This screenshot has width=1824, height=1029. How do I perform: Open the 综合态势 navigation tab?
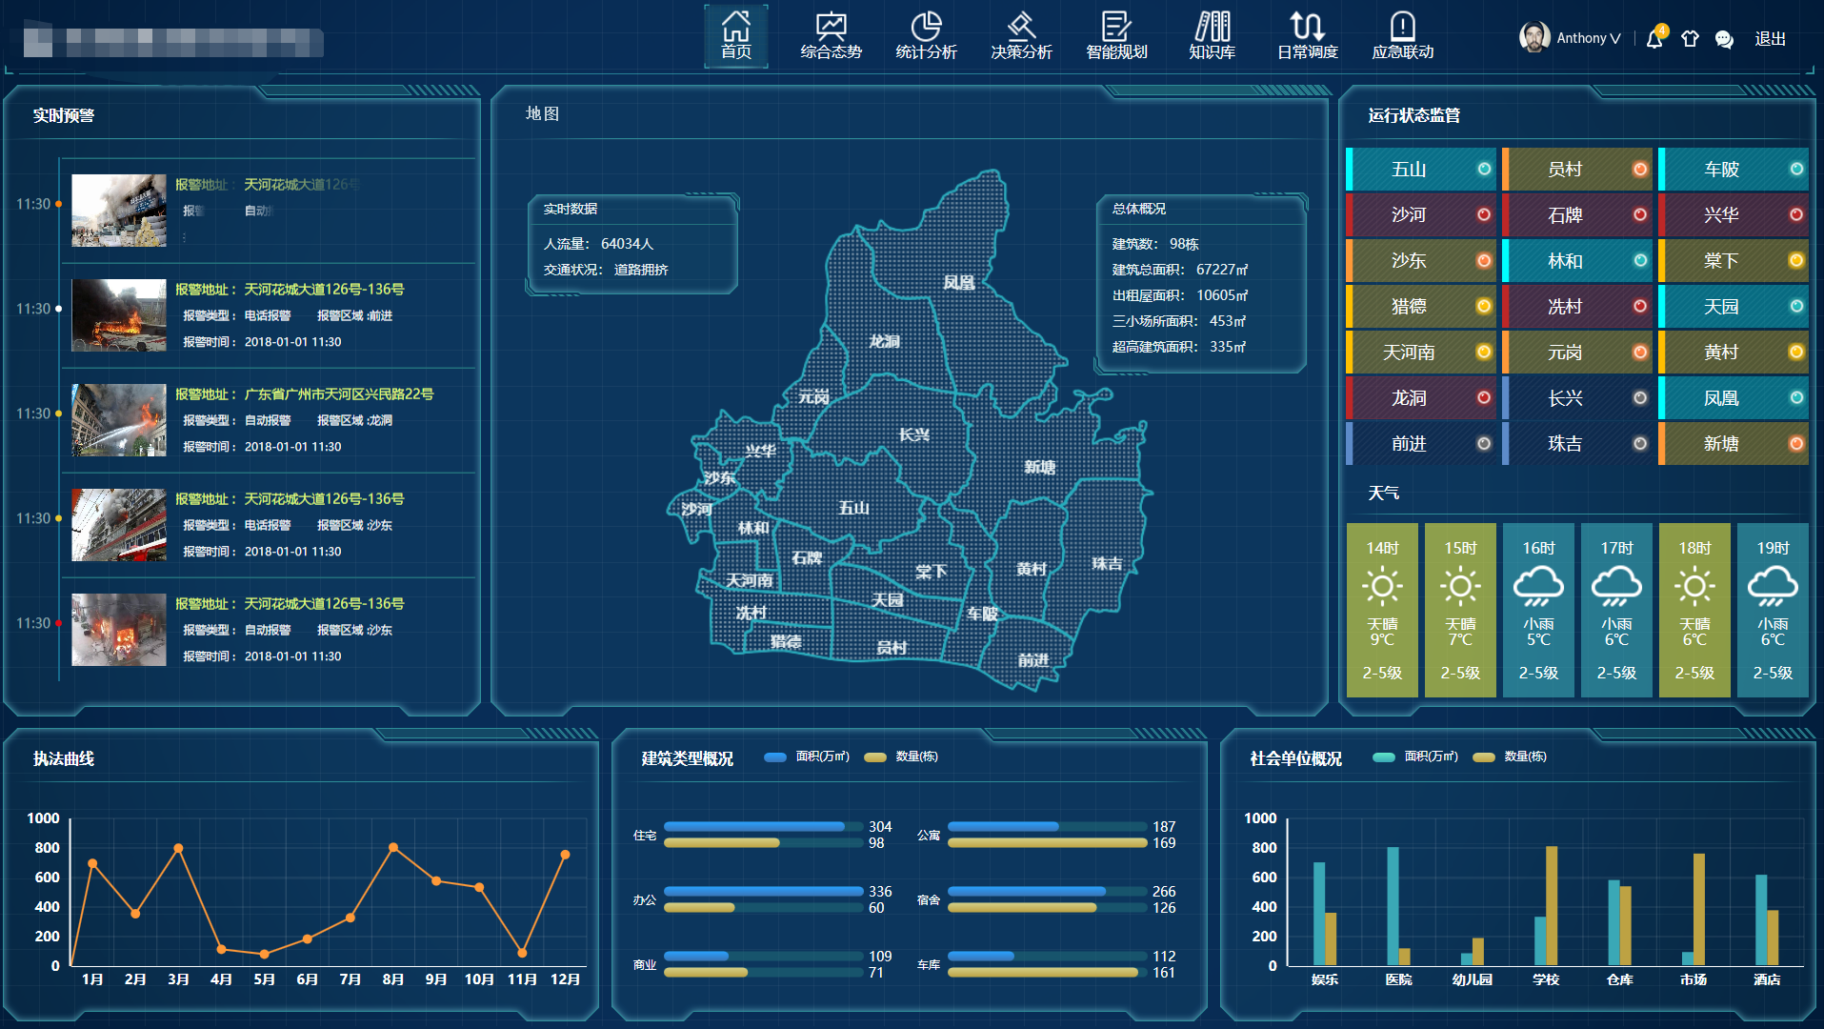(x=831, y=36)
